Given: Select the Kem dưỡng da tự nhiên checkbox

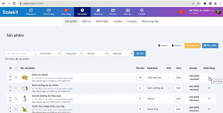Looking at the screenshot, I should pos(16,88).
